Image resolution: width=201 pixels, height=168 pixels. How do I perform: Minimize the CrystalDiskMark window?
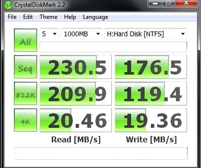point(155,3)
